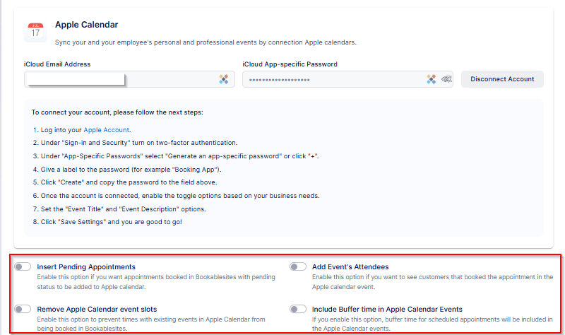Click the Apple Calendar heading
The width and height of the screenshot is (565, 335).
[86, 25]
